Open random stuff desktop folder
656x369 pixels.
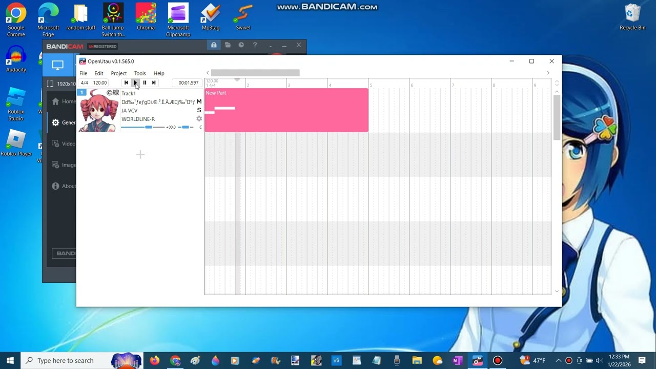pos(81,18)
